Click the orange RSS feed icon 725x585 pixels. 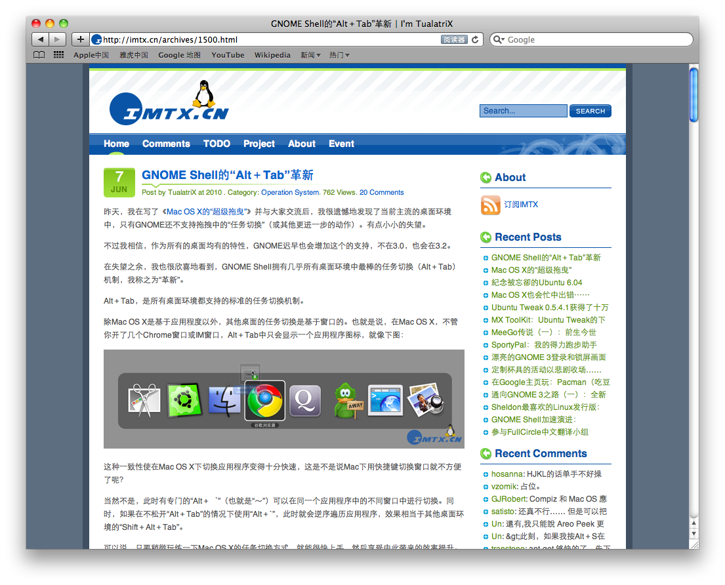click(x=491, y=205)
